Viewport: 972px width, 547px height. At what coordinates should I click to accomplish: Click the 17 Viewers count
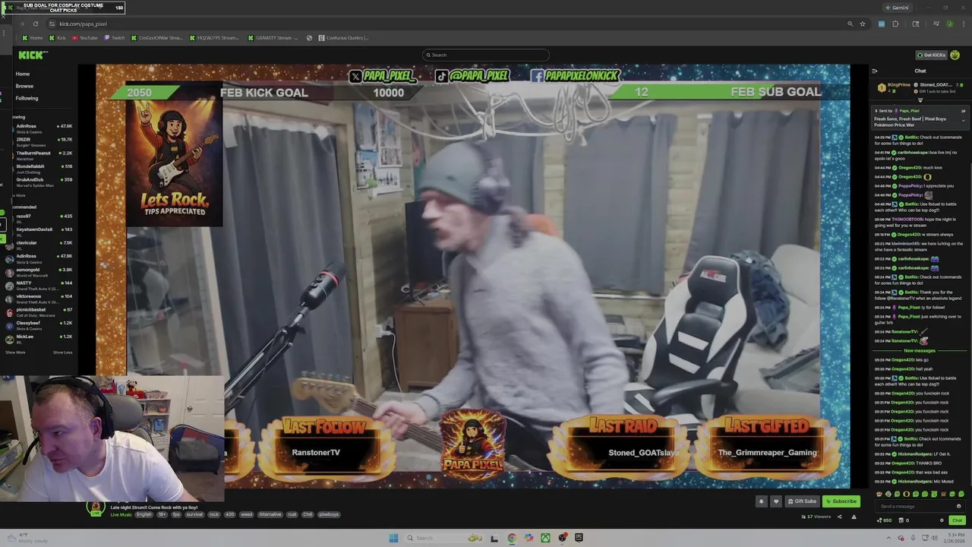tap(816, 517)
